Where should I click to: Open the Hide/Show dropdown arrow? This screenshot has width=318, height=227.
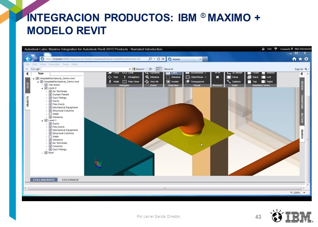point(206,77)
